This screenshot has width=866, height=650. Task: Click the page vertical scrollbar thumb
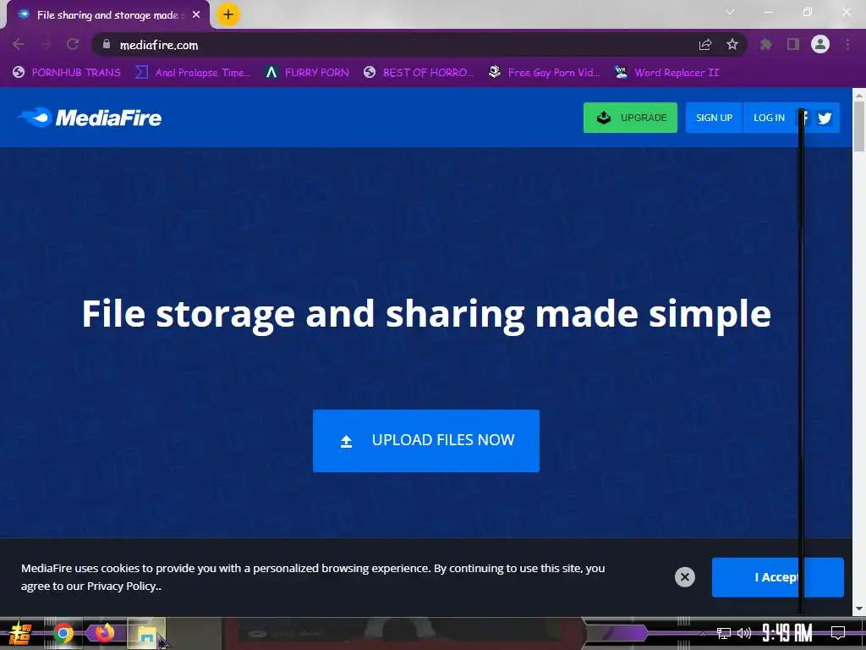pos(859,125)
